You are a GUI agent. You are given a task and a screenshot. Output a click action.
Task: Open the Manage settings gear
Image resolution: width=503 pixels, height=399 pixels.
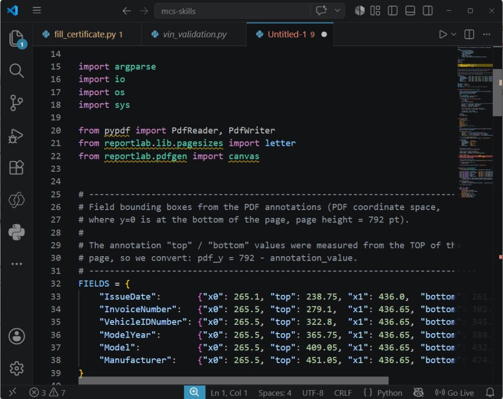pyautogui.click(x=16, y=368)
